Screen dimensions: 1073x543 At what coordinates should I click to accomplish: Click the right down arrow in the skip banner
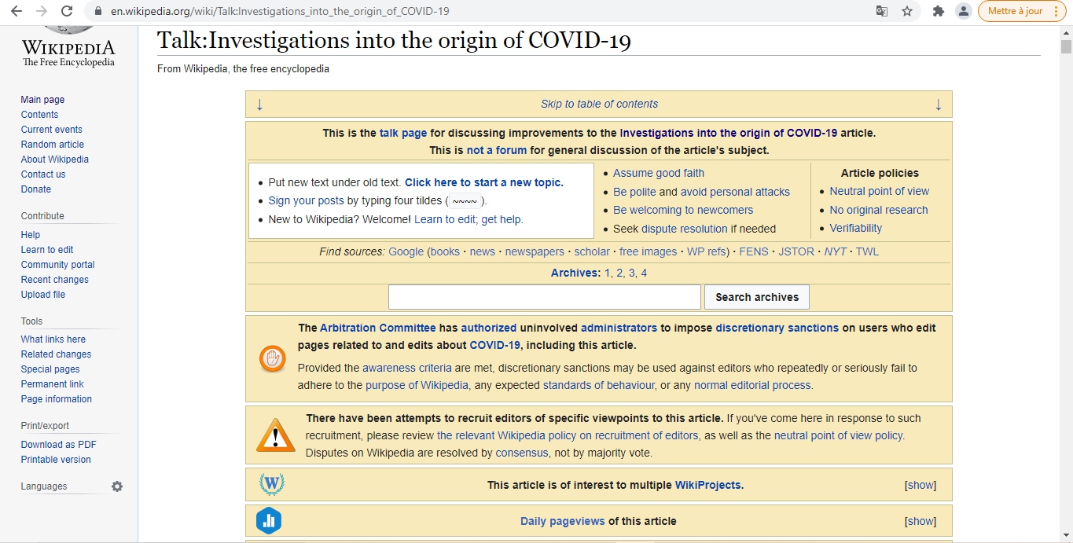[938, 105]
